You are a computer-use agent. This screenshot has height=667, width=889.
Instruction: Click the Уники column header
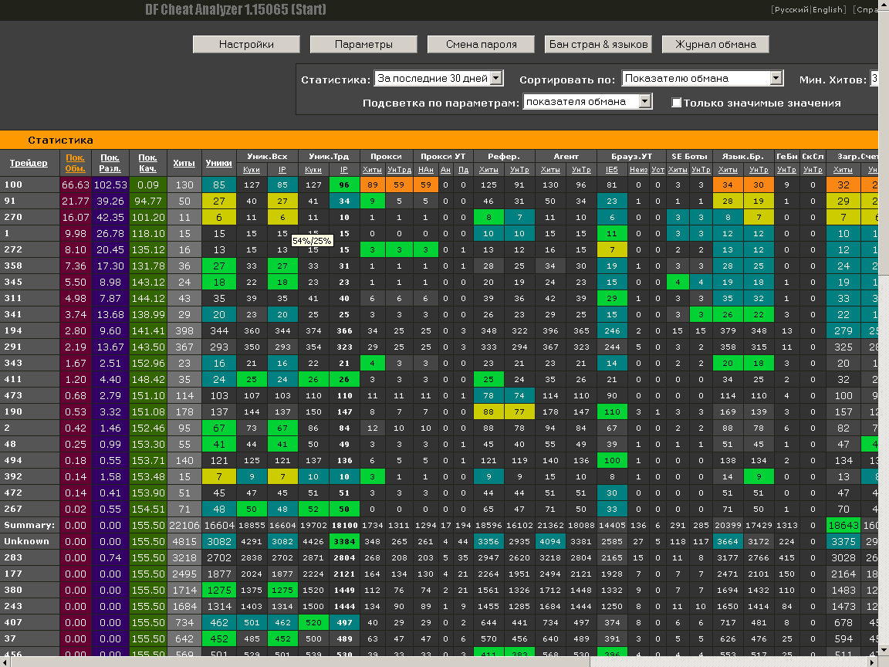pos(218,163)
